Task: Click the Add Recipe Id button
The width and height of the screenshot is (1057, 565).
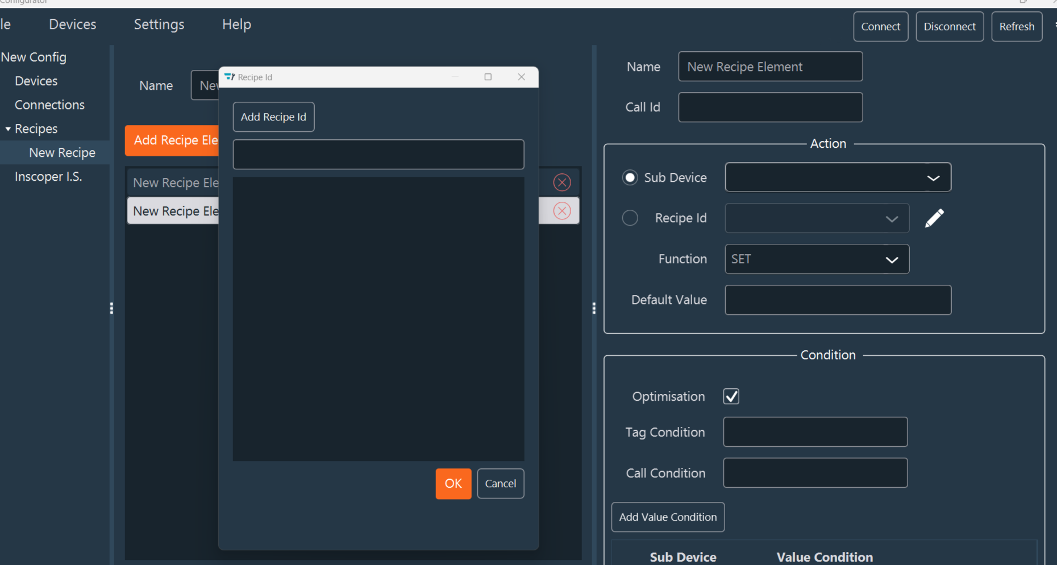Action: [273, 117]
